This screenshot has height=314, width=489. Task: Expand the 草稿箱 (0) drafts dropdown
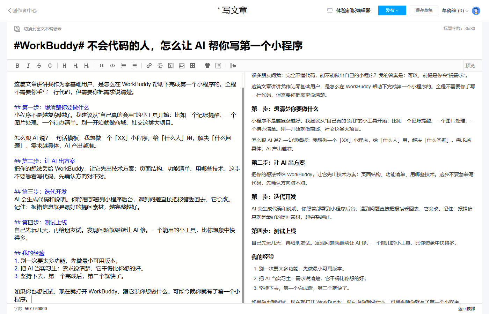[455, 10]
